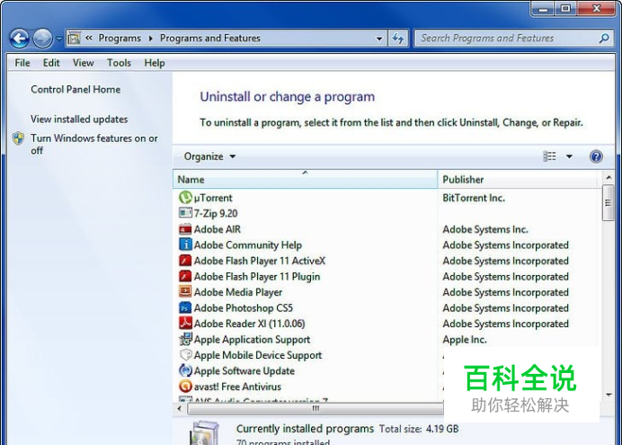This screenshot has width=622, height=445.
Task: Click the µTorrent program icon
Action: coord(185,198)
